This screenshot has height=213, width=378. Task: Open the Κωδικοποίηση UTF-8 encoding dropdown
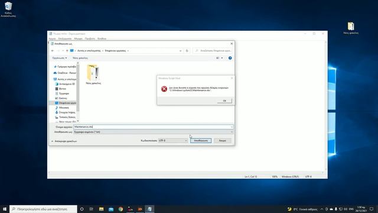click(173, 141)
